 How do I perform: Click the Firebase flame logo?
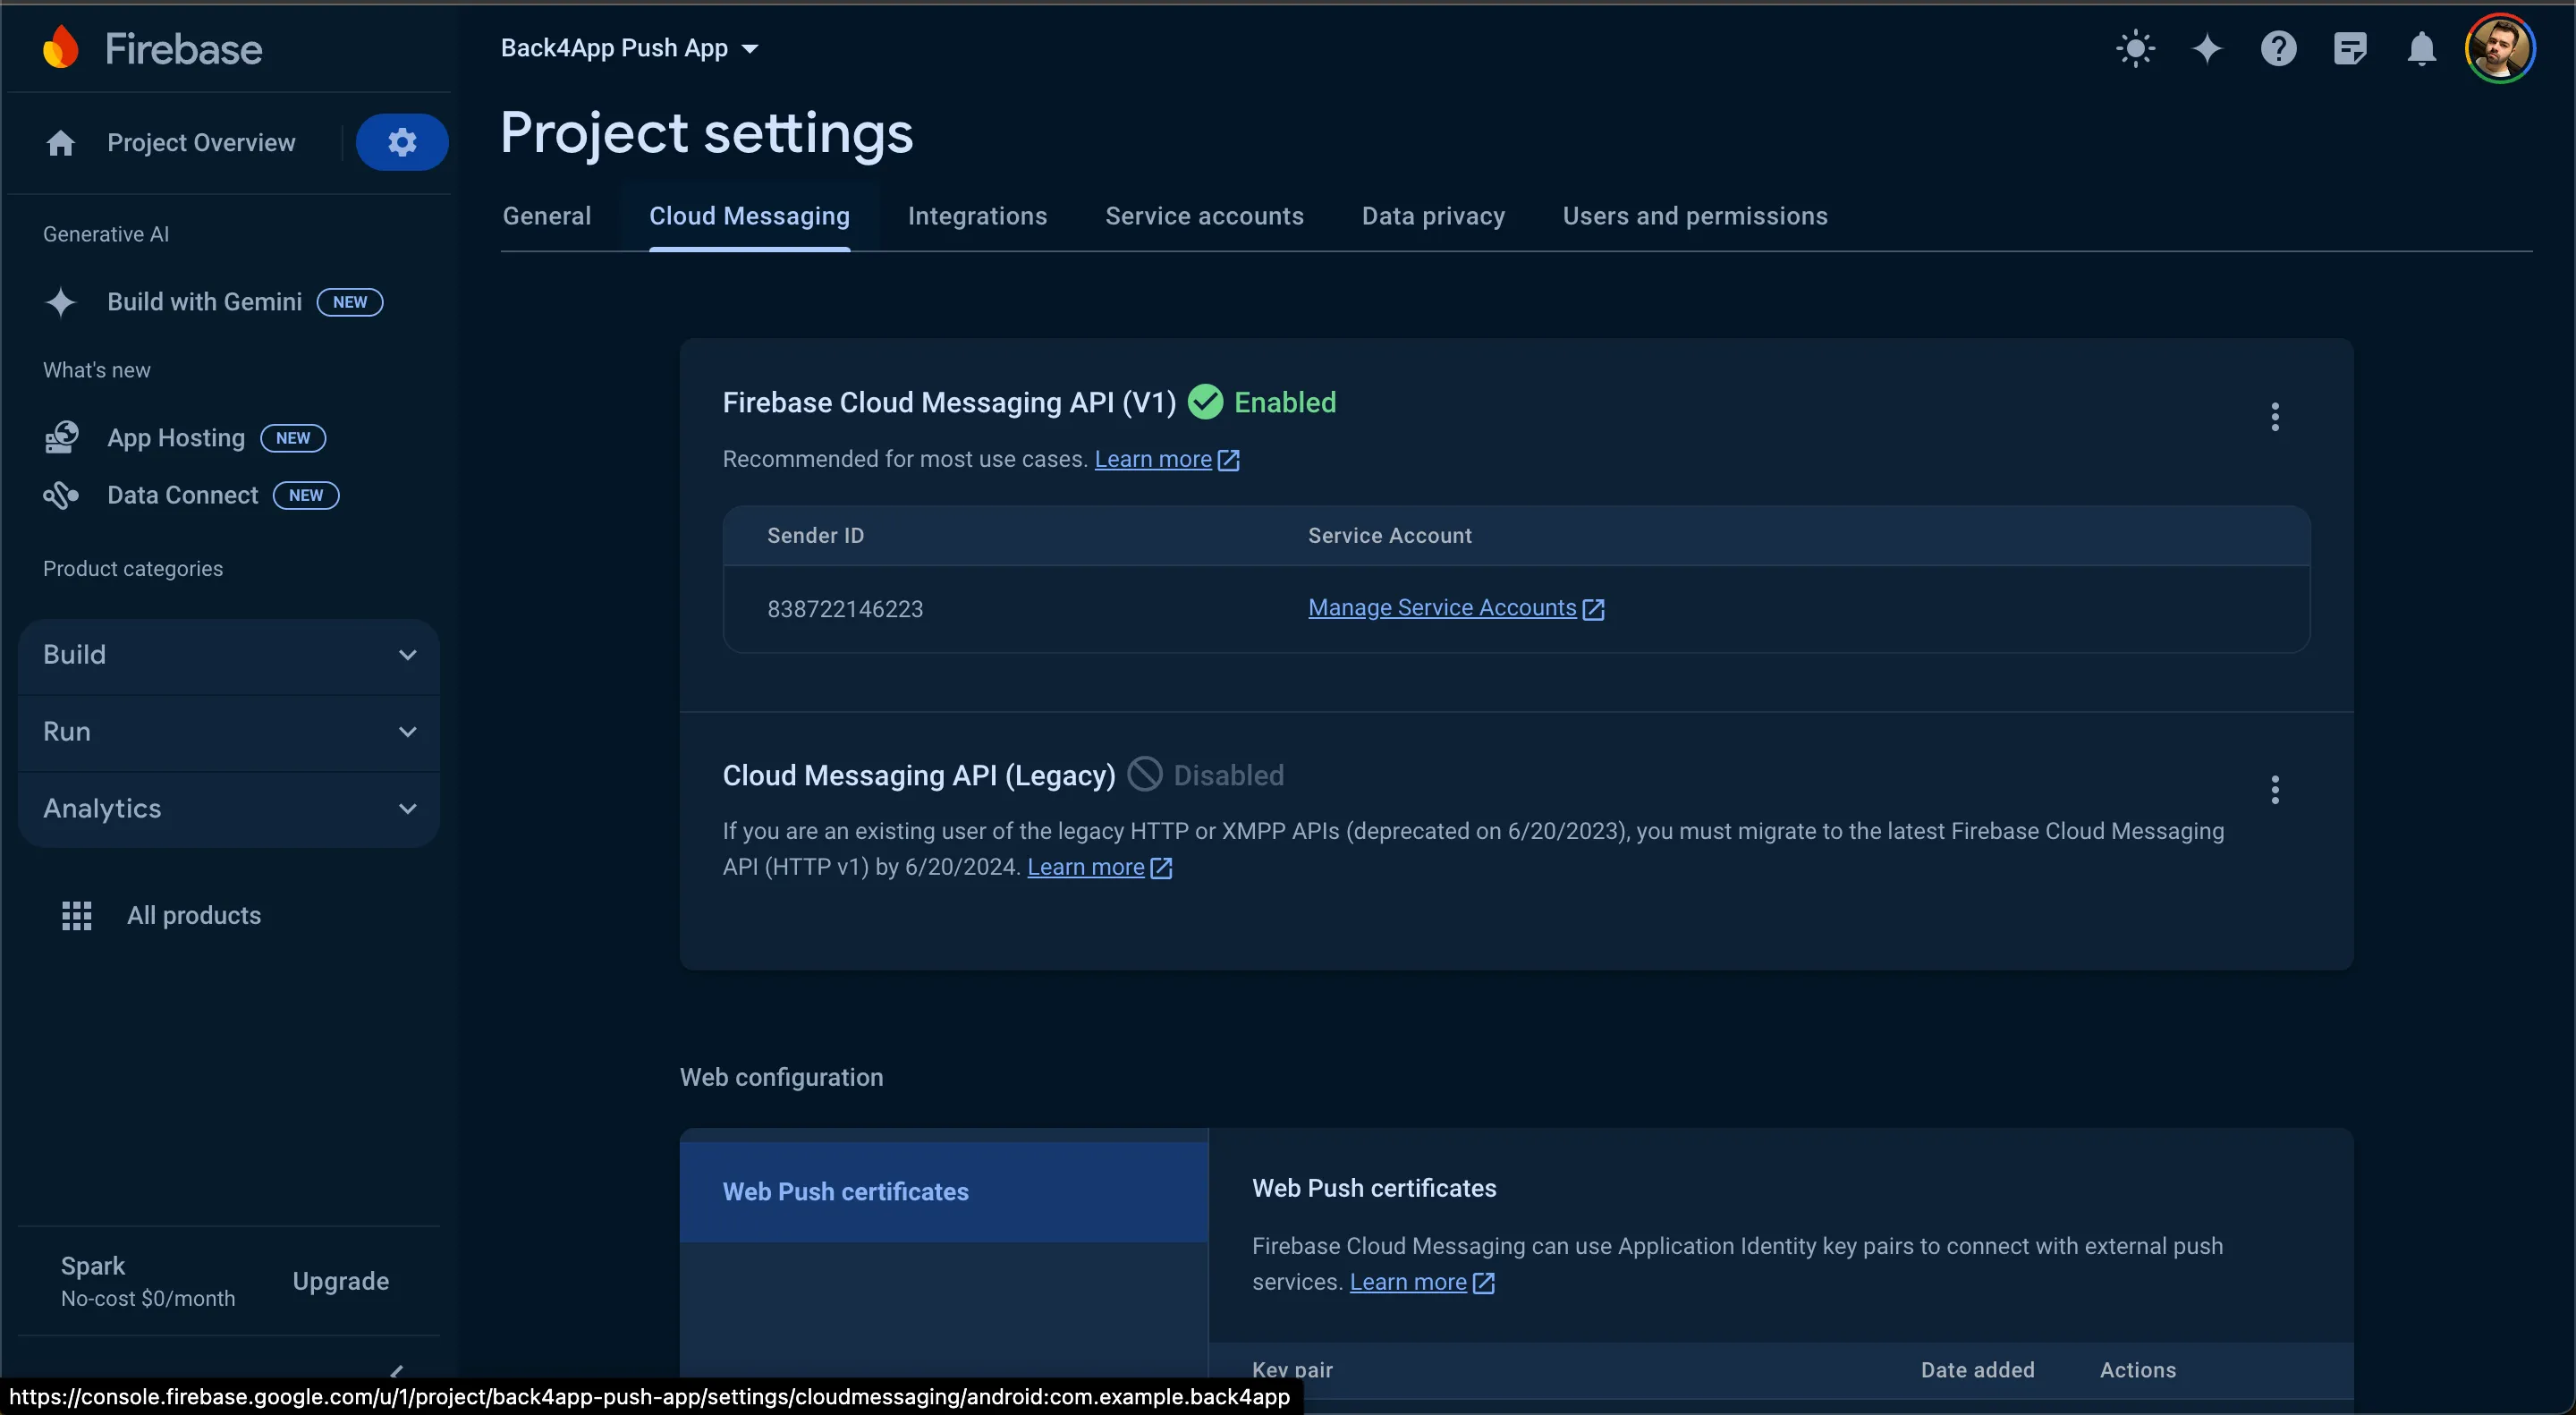point(61,47)
